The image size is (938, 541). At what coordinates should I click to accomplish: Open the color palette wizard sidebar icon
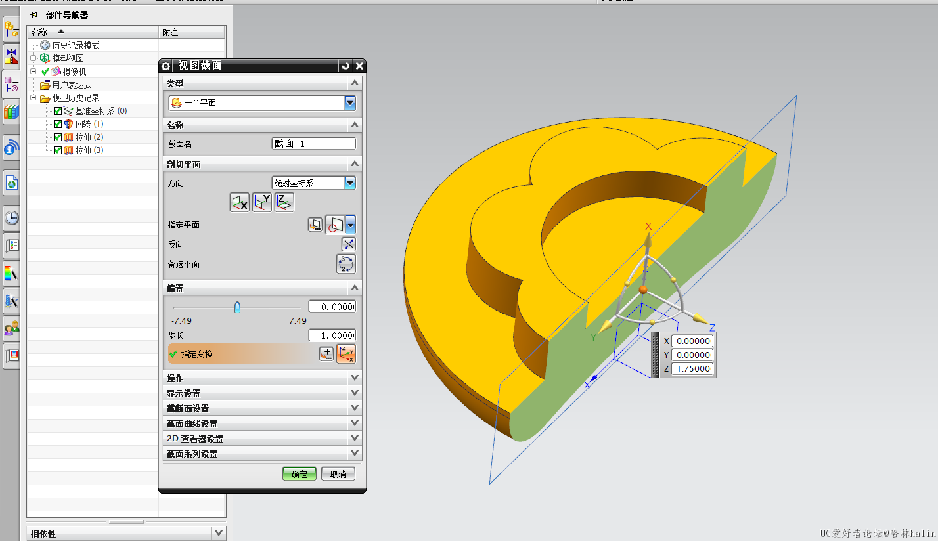tap(11, 272)
